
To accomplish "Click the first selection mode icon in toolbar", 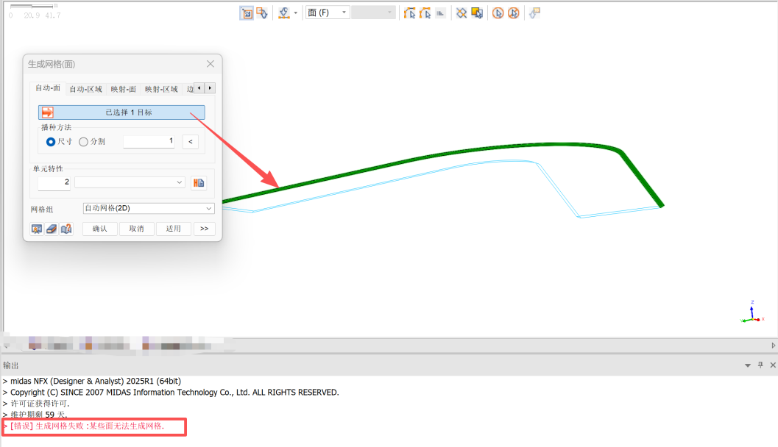I will [247, 13].
